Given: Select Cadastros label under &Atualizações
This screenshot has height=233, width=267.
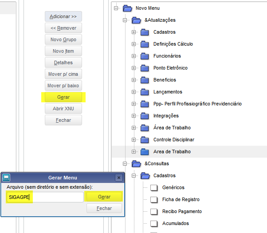Looking at the screenshot, I should click(x=165, y=32).
